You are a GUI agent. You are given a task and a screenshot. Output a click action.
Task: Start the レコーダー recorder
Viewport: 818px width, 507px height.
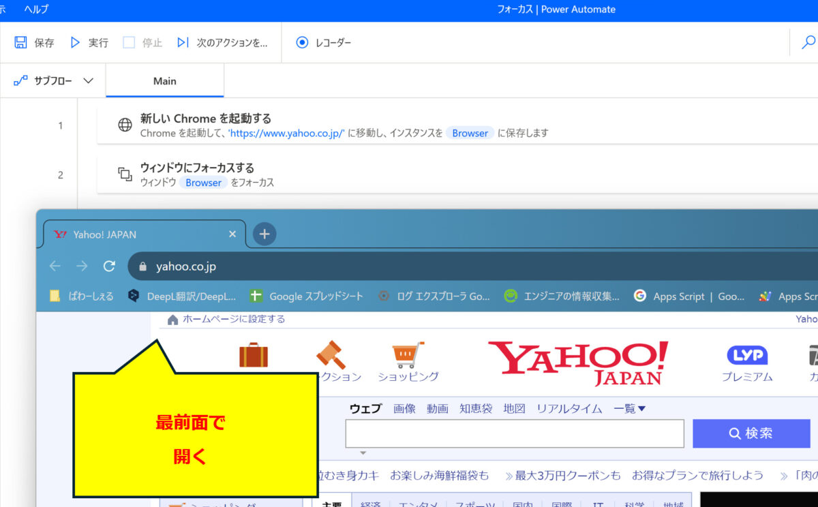click(301, 42)
